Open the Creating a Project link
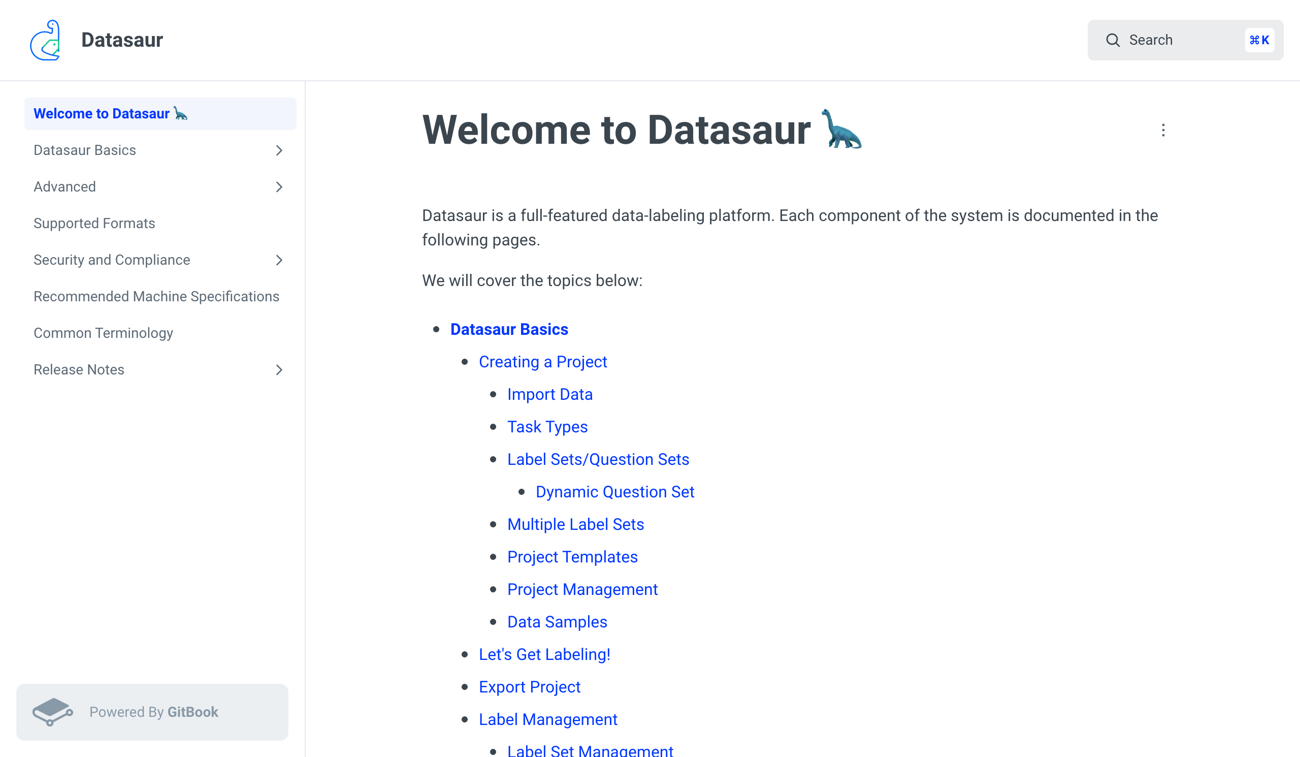 coord(543,362)
